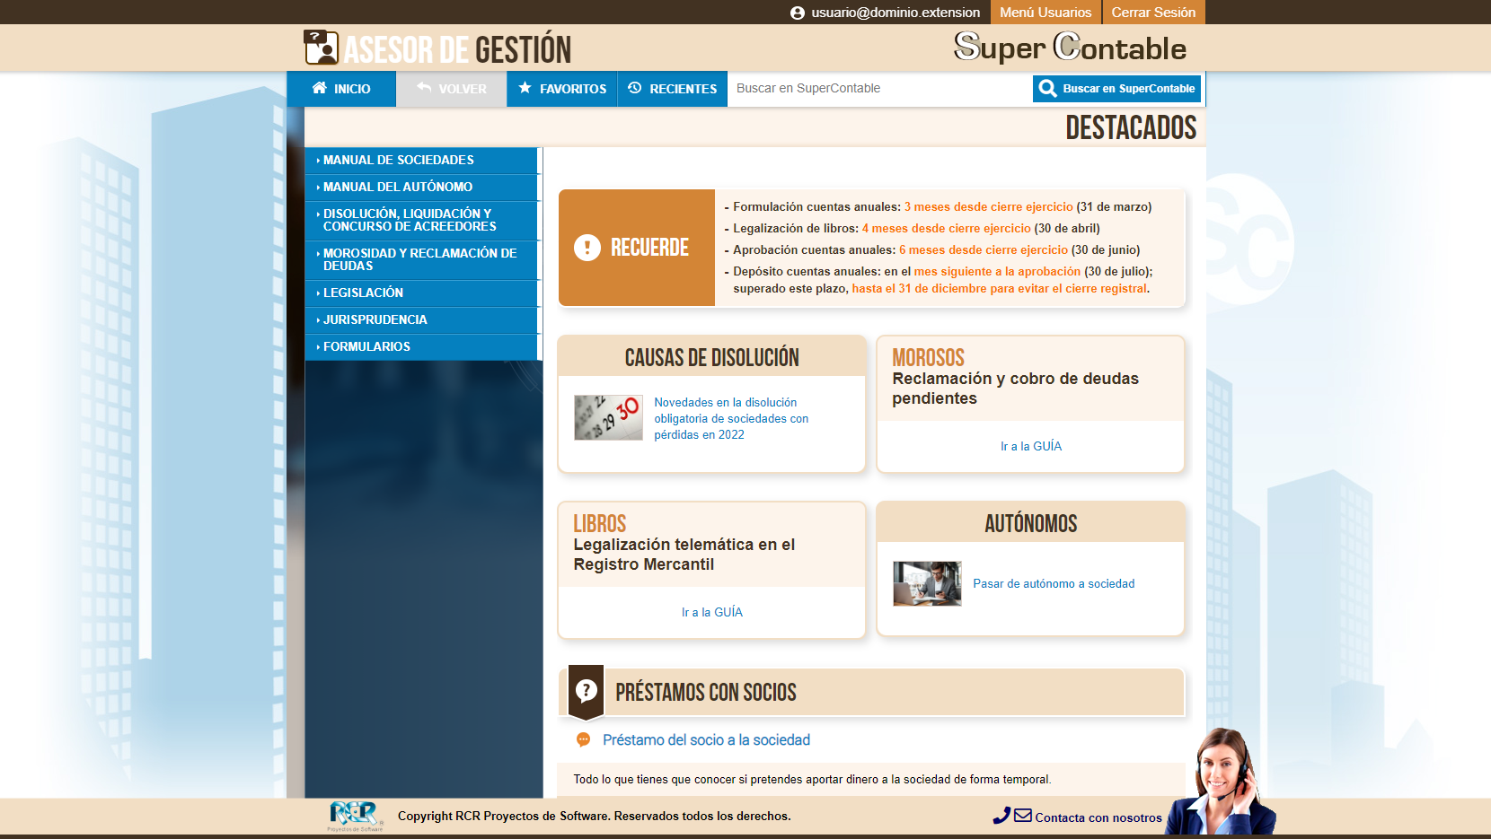
Task: Open the RECIENTES menu item
Action: [x=673, y=89]
